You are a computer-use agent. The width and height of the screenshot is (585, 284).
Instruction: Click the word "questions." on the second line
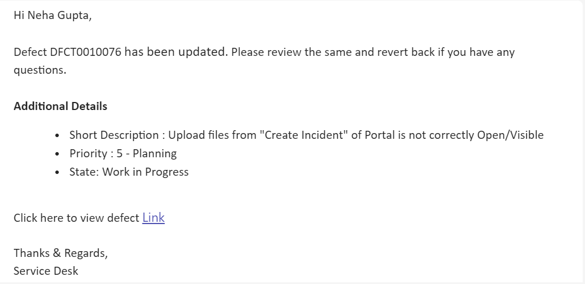tap(40, 70)
